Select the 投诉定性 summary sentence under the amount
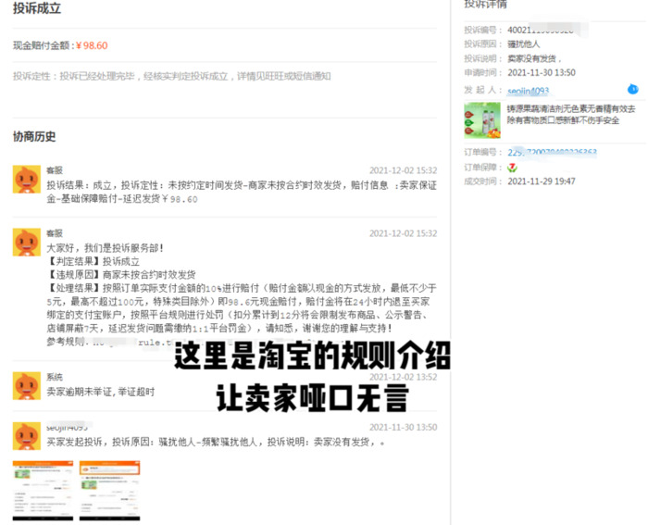The image size is (648, 525). click(171, 76)
